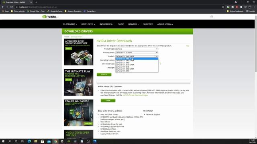This screenshot has width=257, height=144.
Task: Open the Chrome three-dot menu
Action: pos(254,7)
